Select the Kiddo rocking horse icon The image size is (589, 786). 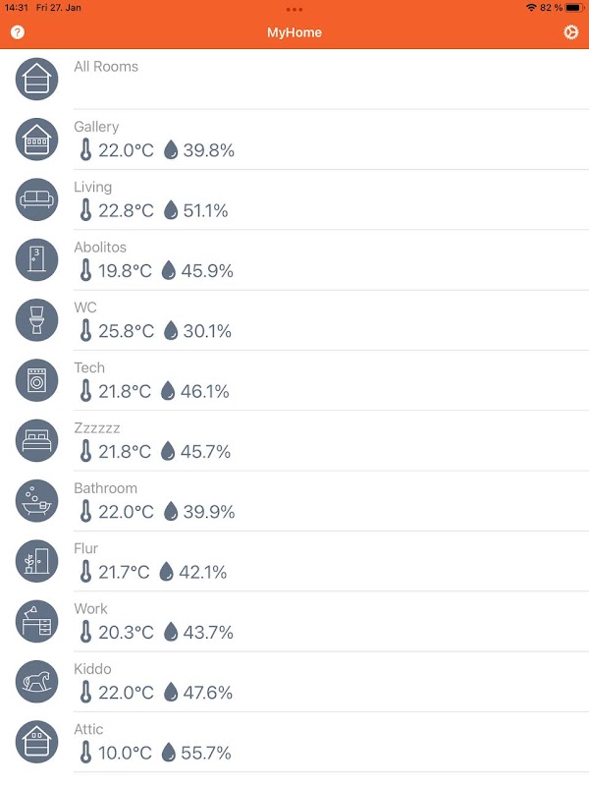coord(36,682)
